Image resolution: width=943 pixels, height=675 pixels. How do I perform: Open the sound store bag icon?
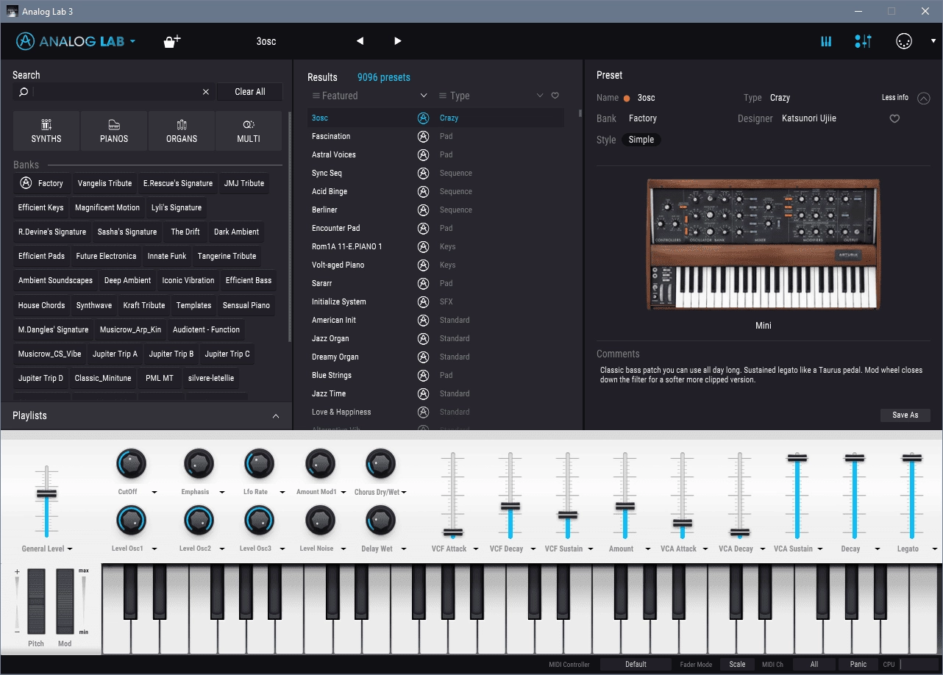(171, 41)
